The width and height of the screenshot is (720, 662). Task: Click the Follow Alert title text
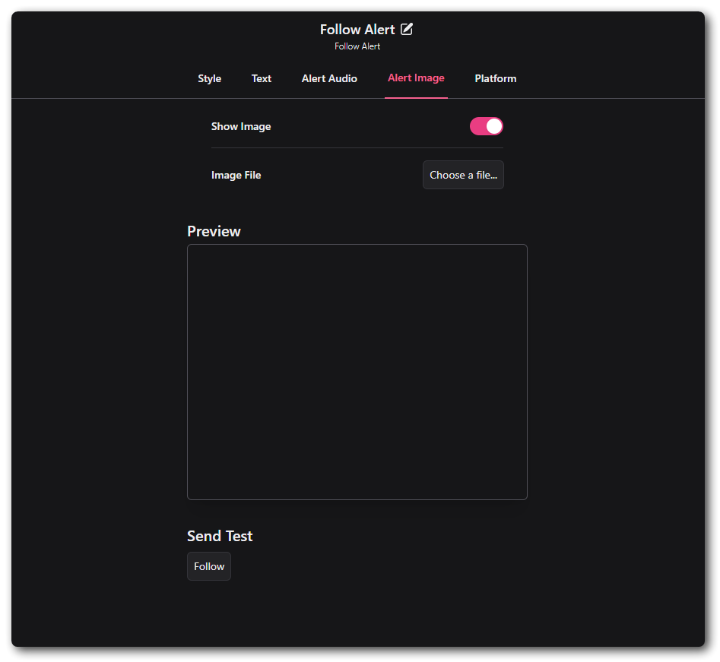(357, 29)
